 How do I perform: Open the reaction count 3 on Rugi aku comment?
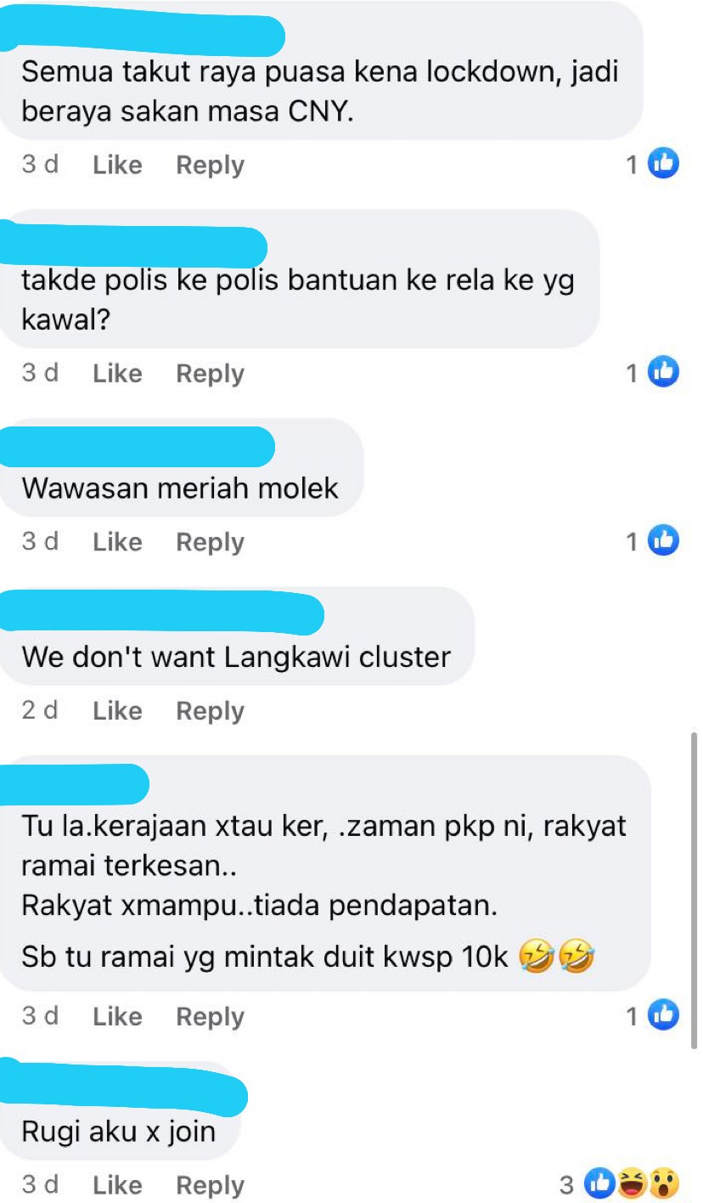coord(567,1183)
